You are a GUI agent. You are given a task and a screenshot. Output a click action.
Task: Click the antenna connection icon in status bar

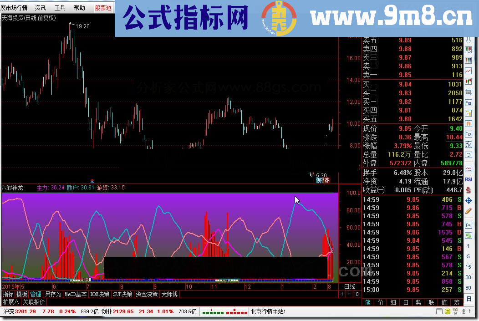(x=455, y=312)
